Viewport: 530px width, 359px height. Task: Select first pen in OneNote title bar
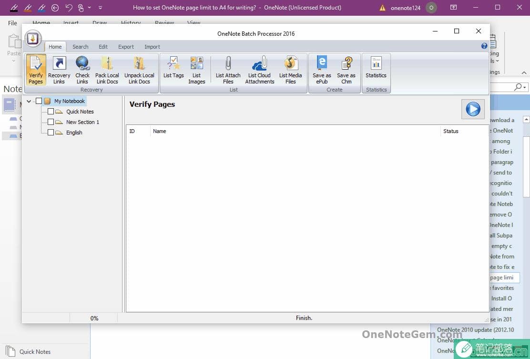point(14,8)
